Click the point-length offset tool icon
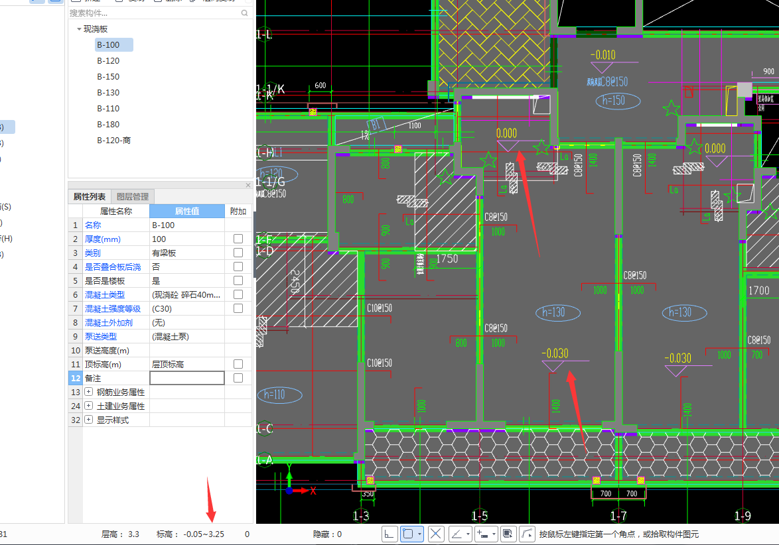This screenshot has height=545, width=779. click(482, 534)
